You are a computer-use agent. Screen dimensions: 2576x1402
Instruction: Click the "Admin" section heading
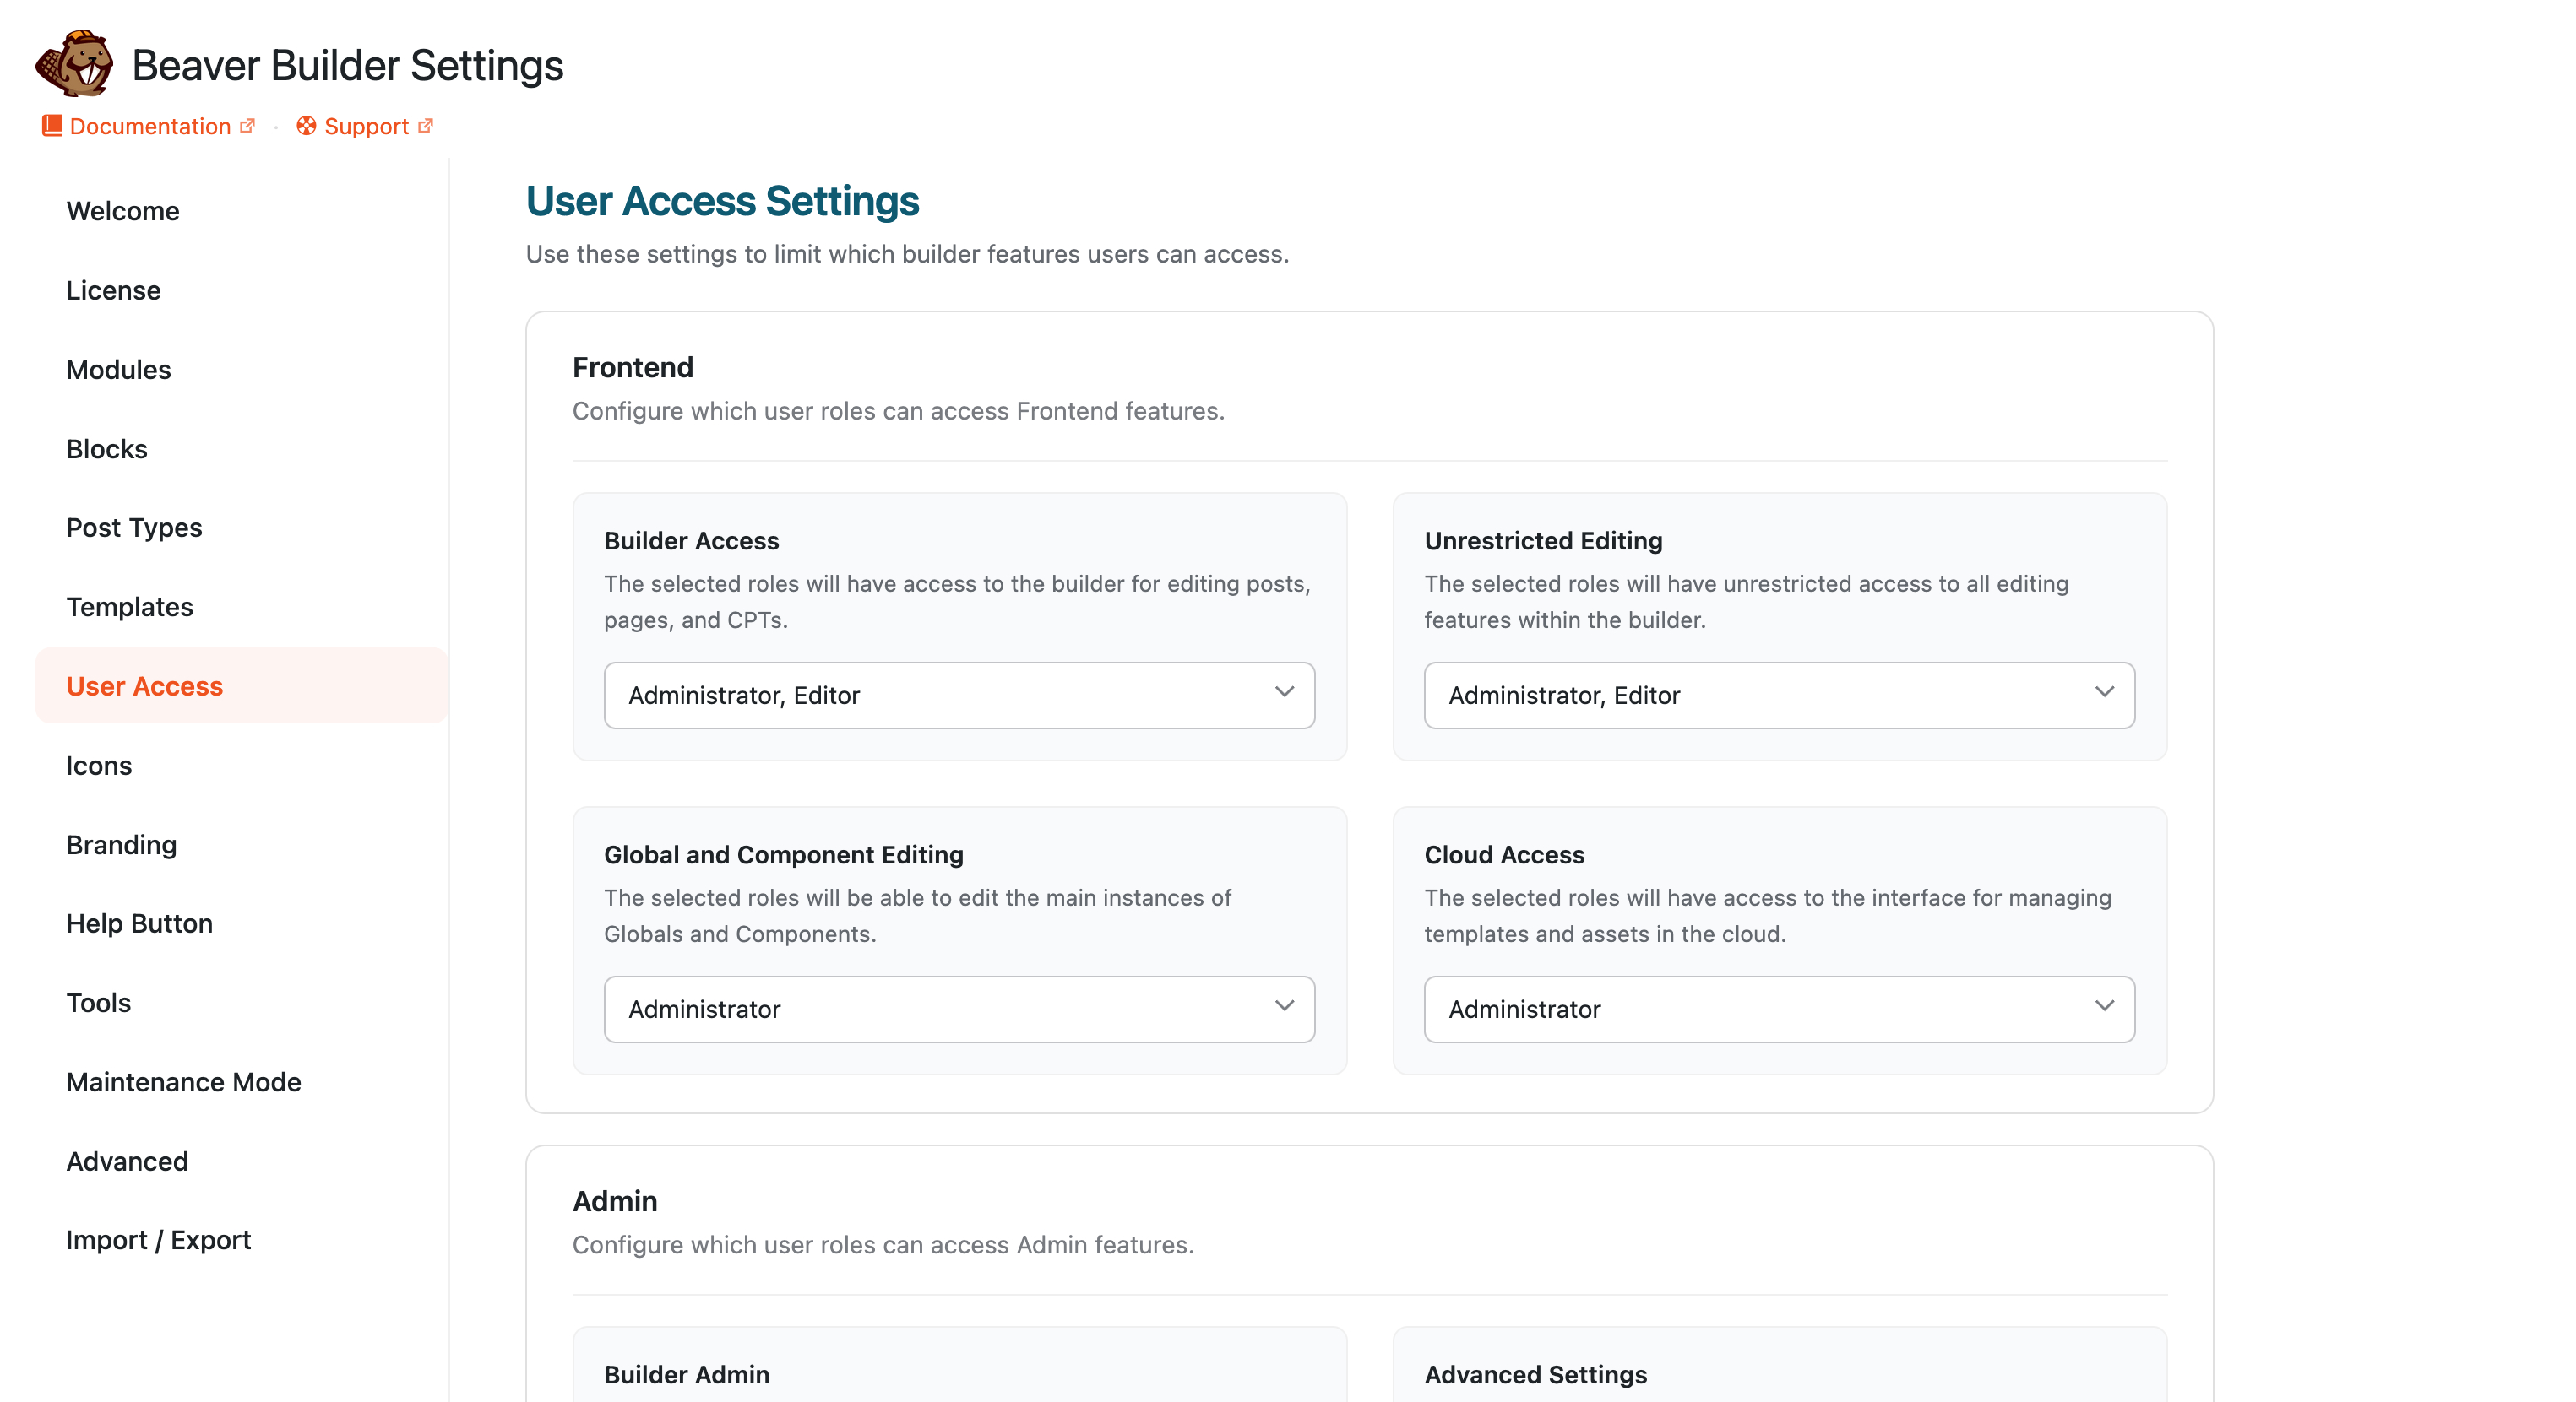615,1201
